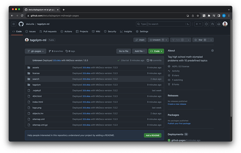Open the hamburger navigation menu

[14, 24]
